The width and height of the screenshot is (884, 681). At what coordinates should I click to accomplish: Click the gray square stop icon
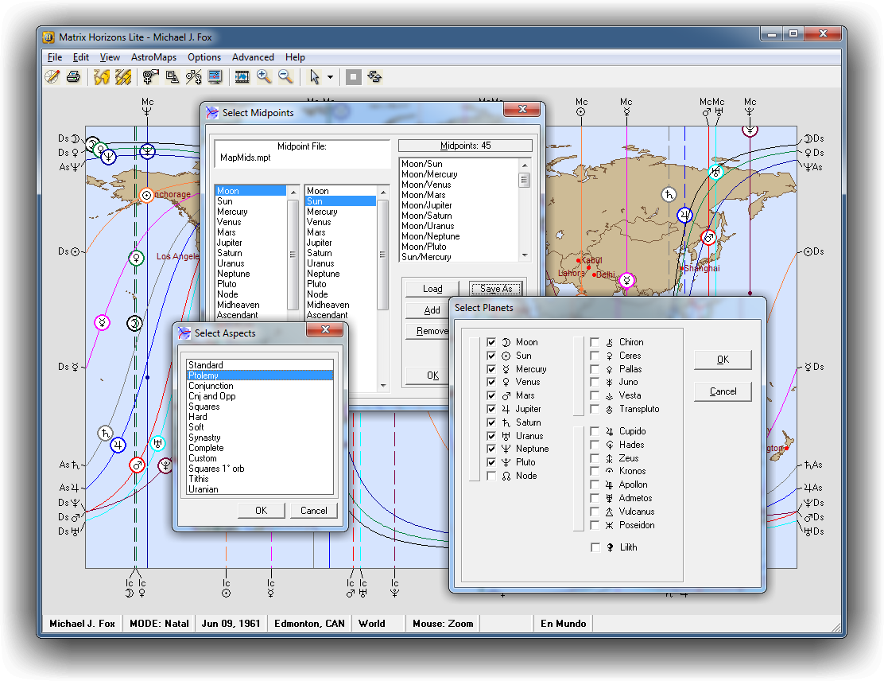(x=354, y=77)
